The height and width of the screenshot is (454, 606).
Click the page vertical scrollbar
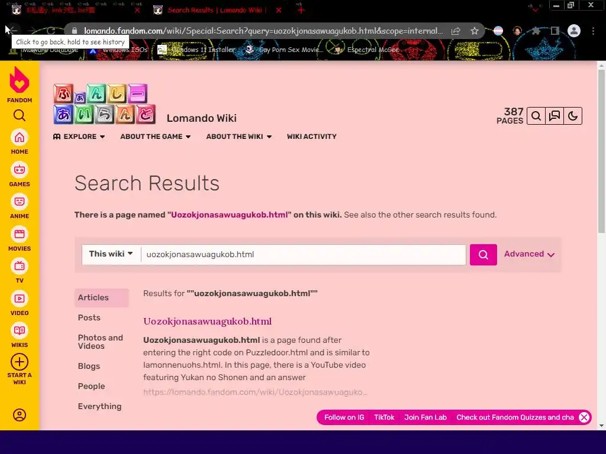601,153
